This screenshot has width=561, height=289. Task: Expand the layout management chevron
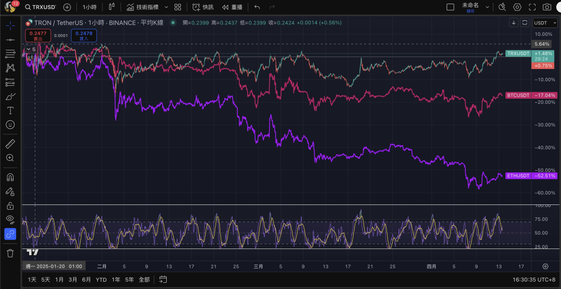[487, 7]
